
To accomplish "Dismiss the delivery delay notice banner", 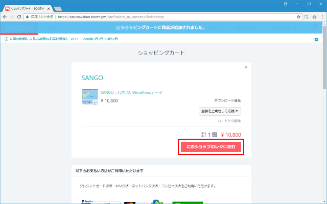I will click(x=316, y=39).
